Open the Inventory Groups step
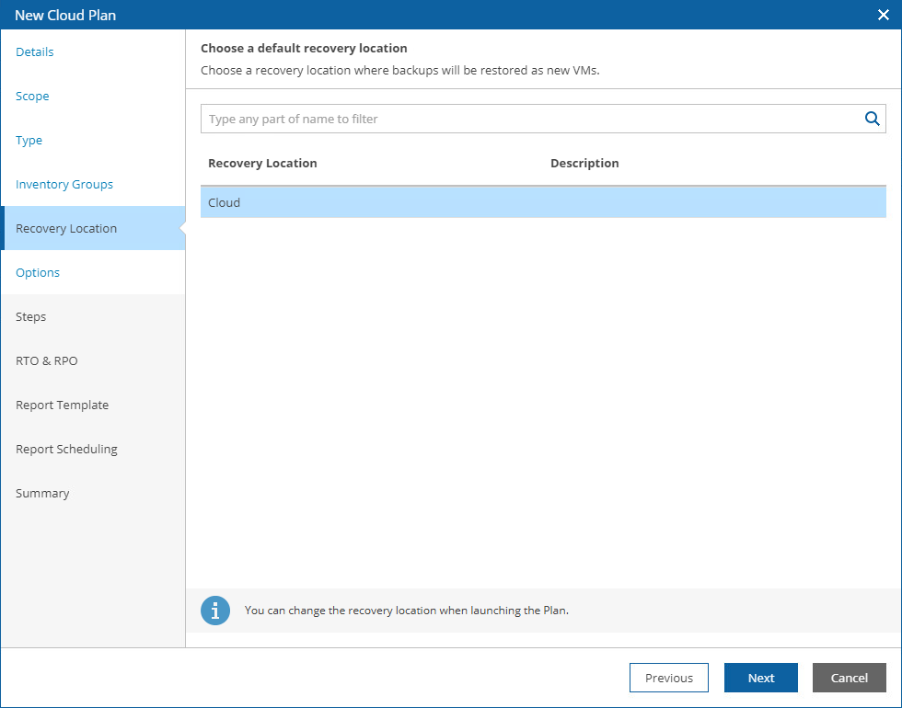Screen dimensions: 902x708 pyautogui.click(x=64, y=185)
